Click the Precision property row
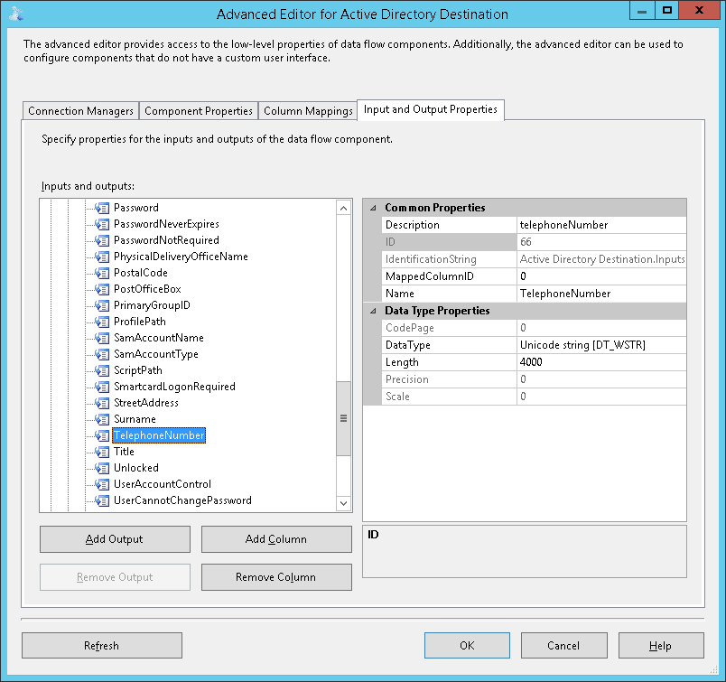Screen dimensions: 726x682 (x=534, y=379)
